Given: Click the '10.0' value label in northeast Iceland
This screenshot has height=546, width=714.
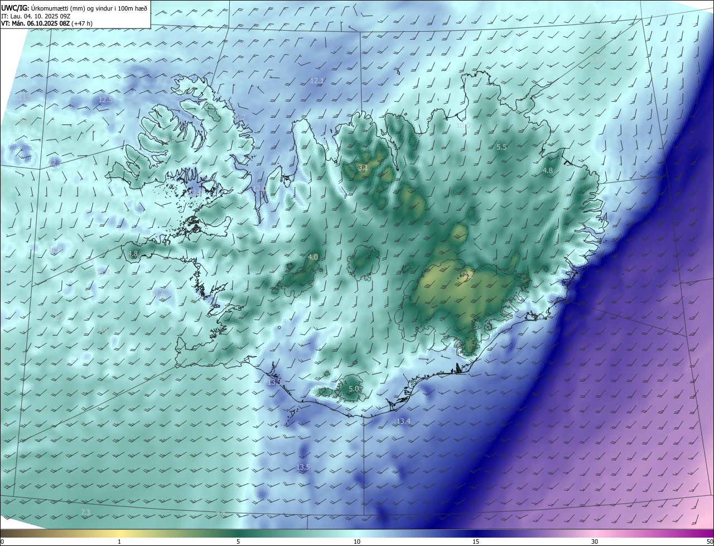Looking at the screenshot, I should tap(464, 126).
